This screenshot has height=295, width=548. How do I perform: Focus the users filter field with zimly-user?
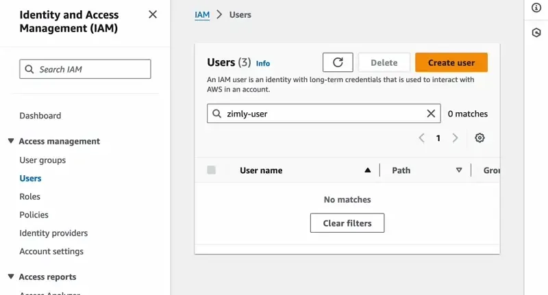pos(323,114)
